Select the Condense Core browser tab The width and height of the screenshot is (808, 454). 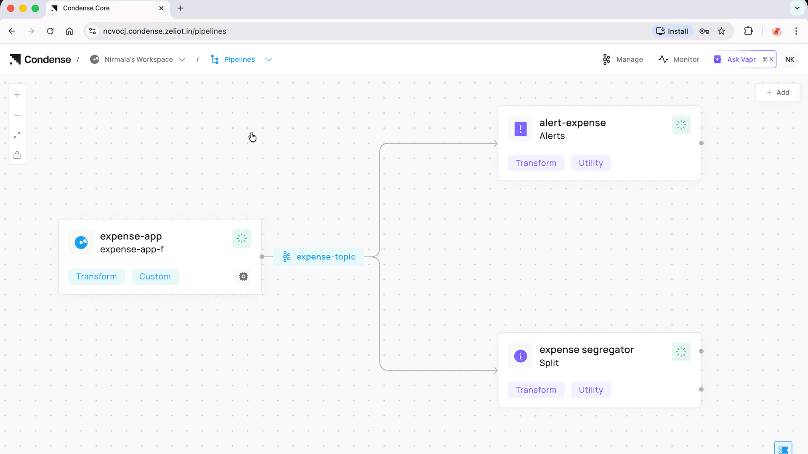(x=86, y=8)
